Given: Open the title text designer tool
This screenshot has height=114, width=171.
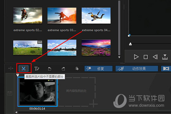Looking at the screenshot, I should [37, 69].
